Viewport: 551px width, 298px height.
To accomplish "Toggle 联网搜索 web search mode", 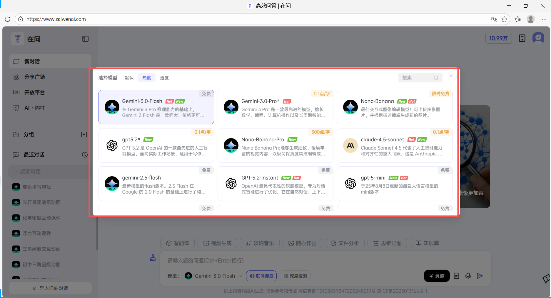I will 261,276.
